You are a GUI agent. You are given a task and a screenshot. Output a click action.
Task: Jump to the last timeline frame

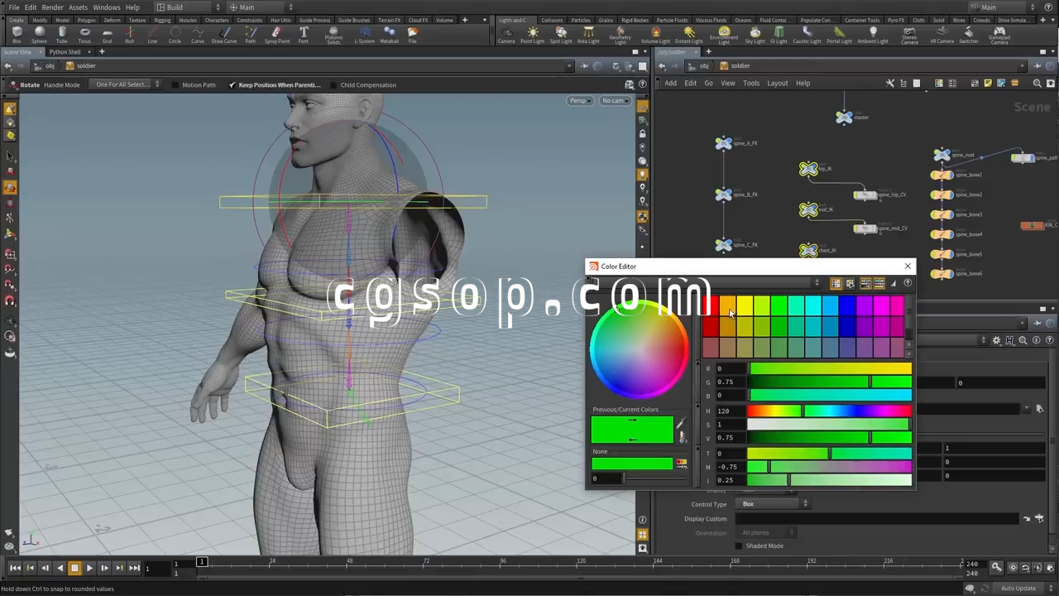[x=134, y=568]
